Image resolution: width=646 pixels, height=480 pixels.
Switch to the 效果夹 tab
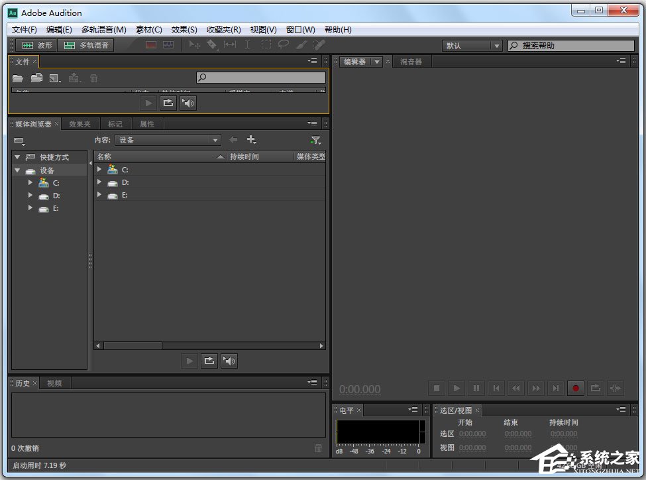pyautogui.click(x=80, y=124)
